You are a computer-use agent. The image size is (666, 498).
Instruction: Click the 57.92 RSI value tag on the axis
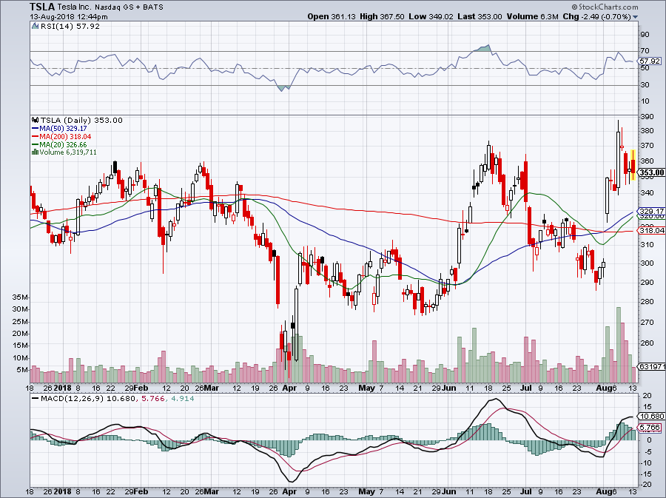tap(650, 61)
